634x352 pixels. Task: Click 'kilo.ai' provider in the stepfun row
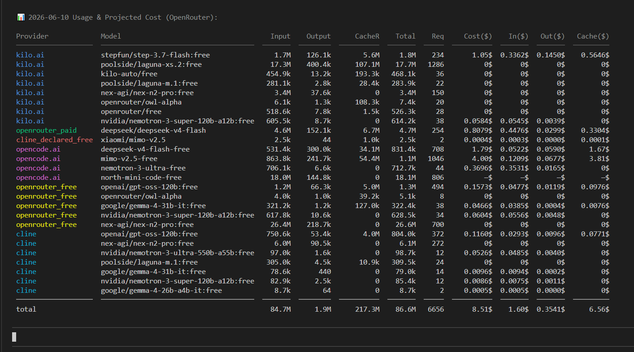30,55
